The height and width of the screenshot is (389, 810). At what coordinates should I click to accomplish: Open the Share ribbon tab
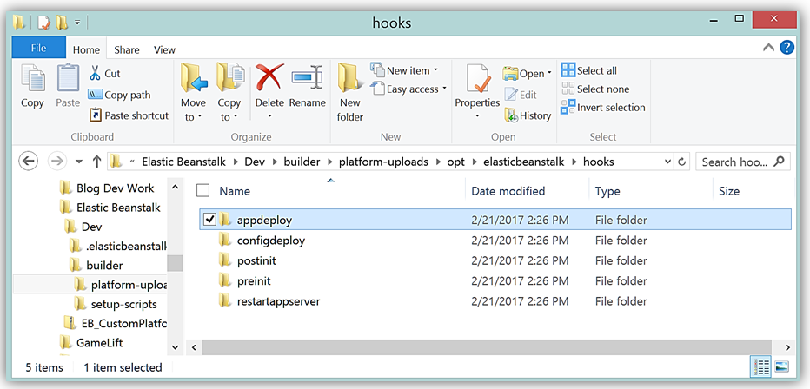(x=126, y=50)
